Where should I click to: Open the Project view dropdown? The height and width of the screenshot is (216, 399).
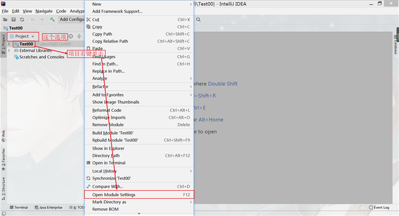point(22,36)
